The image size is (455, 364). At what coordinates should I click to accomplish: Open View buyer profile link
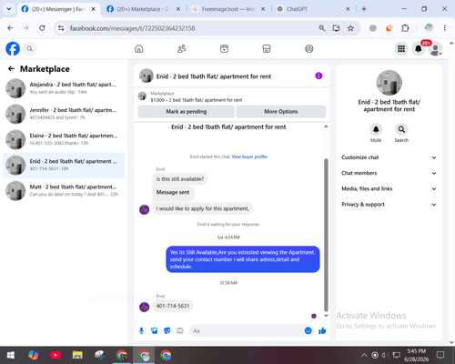(249, 157)
